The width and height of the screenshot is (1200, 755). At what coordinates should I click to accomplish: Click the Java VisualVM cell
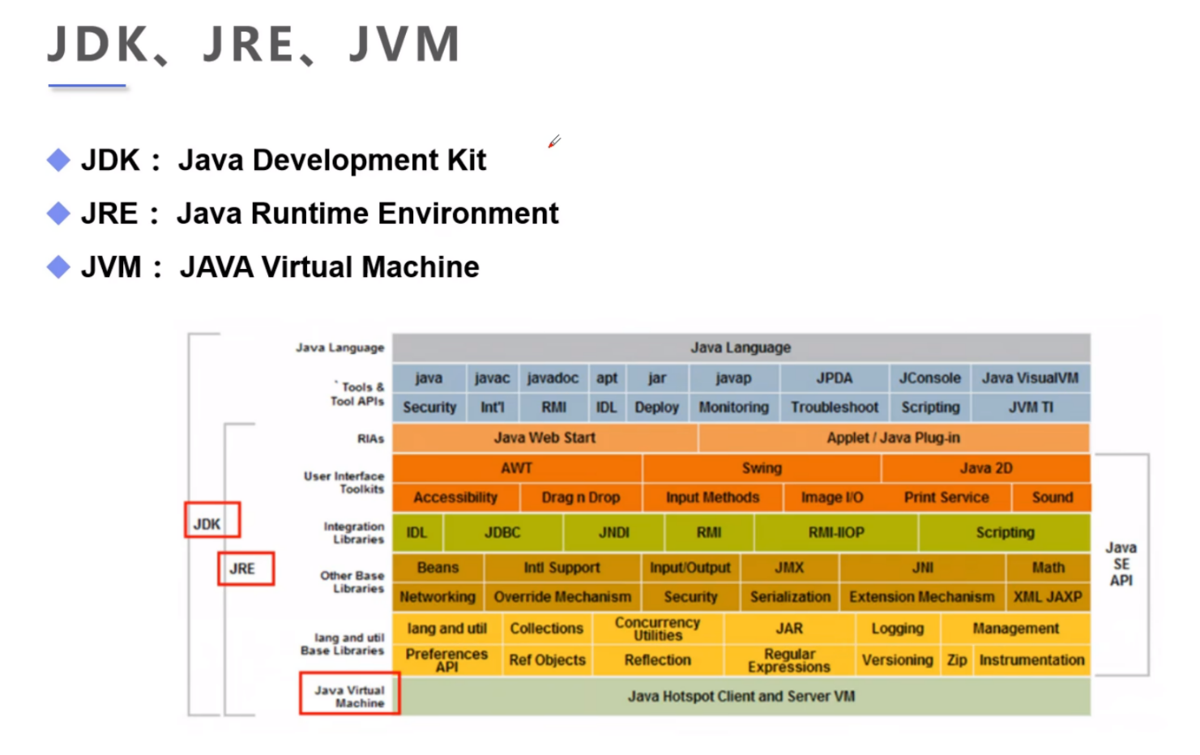[x=1031, y=377]
